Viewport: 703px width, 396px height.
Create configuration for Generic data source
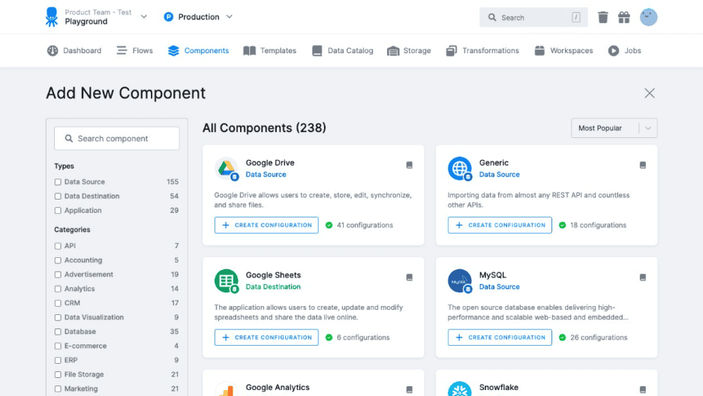click(500, 225)
